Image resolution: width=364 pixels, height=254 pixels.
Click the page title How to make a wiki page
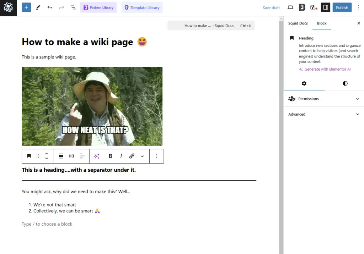coord(77,42)
